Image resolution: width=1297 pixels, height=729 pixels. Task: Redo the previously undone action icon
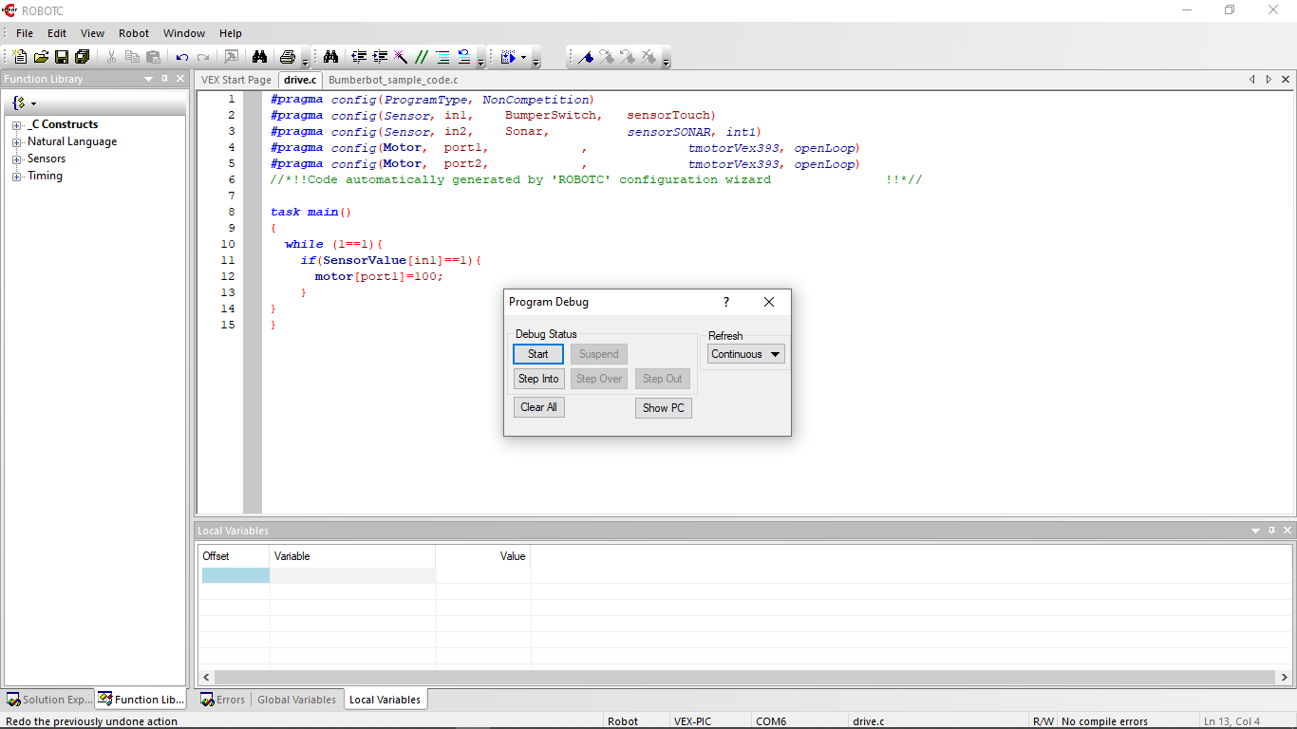coord(203,57)
